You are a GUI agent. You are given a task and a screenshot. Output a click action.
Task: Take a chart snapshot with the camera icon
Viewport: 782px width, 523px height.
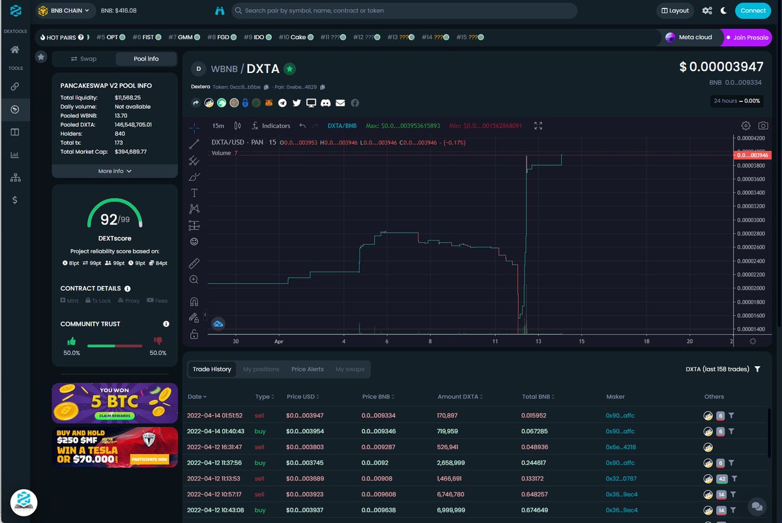pyautogui.click(x=763, y=125)
